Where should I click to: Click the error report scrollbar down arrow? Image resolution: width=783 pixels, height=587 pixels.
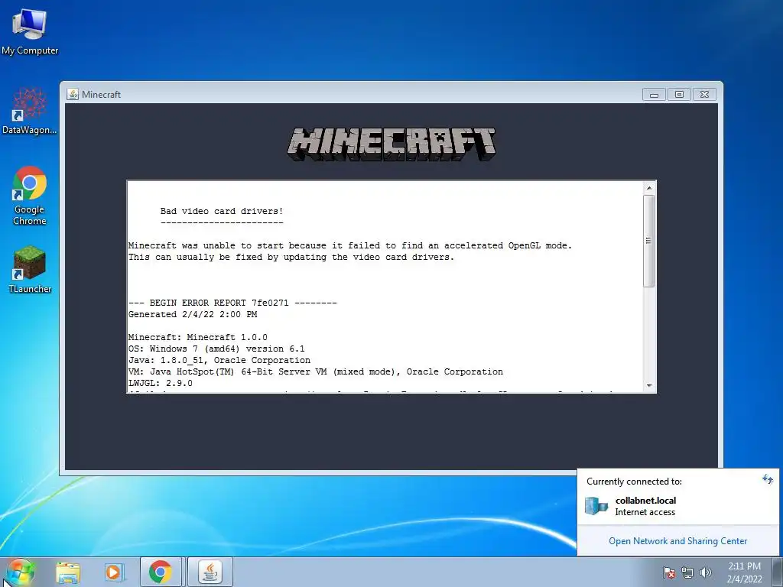[649, 386]
